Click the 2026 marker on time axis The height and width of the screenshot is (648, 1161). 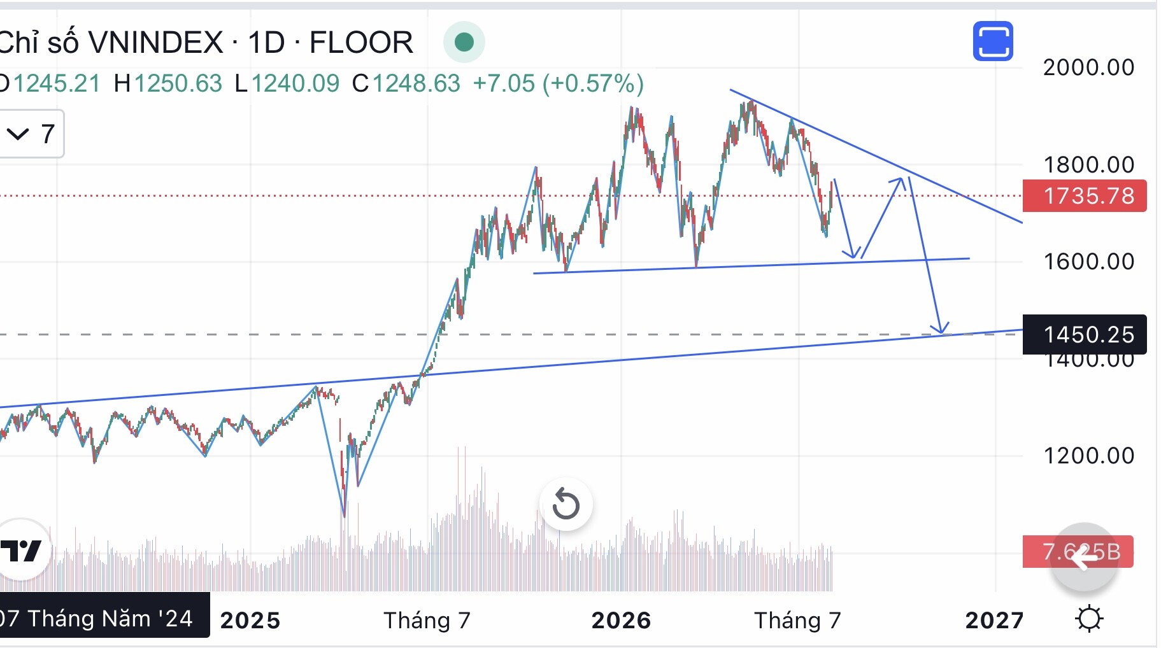[x=621, y=620]
